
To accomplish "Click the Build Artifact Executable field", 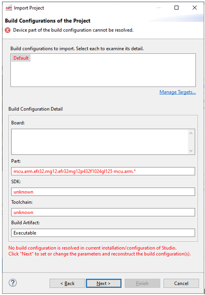I will (x=103, y=233).
